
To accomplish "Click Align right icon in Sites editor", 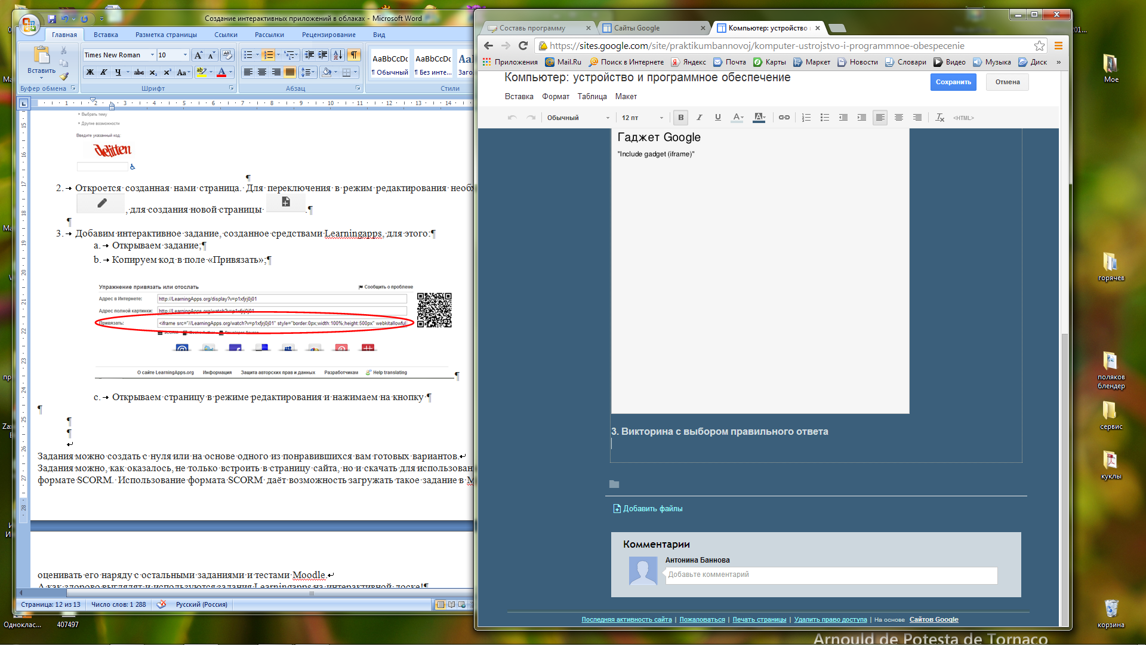I will pos(917,118).
